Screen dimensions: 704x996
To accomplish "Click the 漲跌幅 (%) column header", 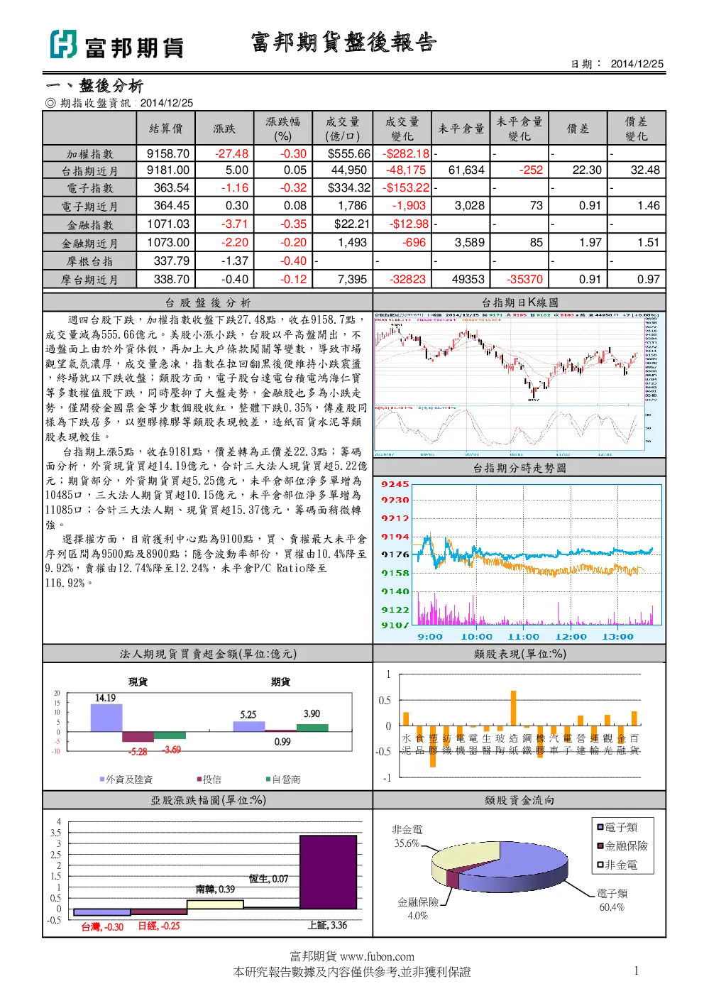I will 282,128.
